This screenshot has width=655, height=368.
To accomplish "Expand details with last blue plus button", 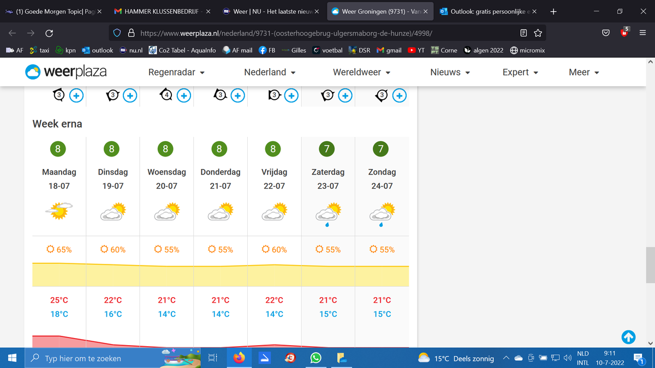I will coord(400,95).
